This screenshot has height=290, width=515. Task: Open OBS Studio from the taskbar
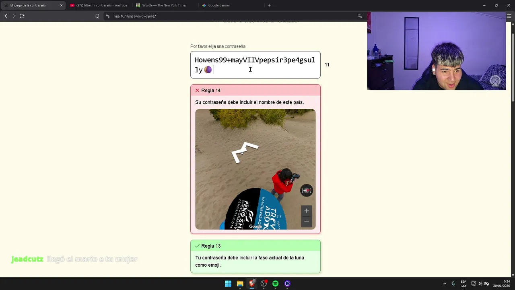pos(264,284)
